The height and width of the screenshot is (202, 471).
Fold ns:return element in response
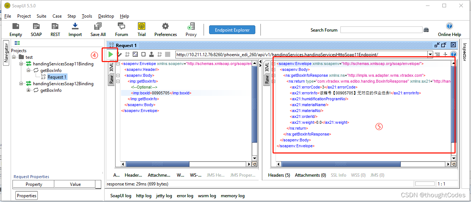click(274, 81)
